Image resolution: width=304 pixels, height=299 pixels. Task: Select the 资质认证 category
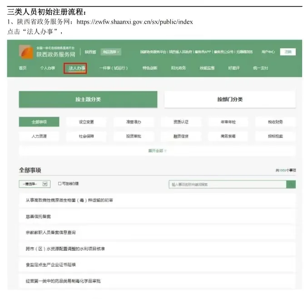coord(181,122)
